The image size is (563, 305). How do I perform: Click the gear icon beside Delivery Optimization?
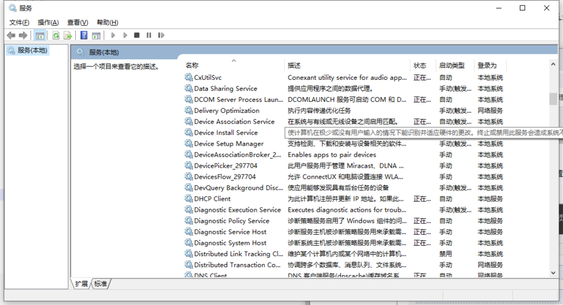[x=188, y=110]
